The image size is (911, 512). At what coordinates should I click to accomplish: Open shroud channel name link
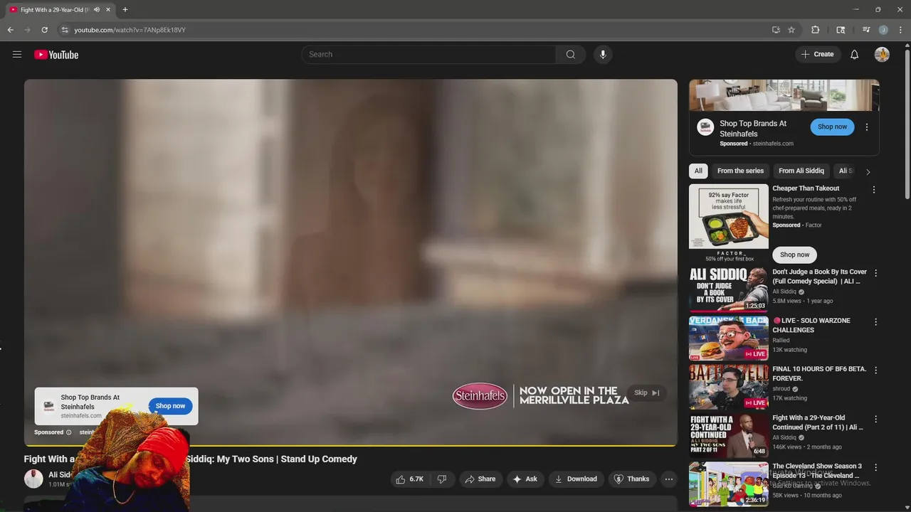point(781,389)
